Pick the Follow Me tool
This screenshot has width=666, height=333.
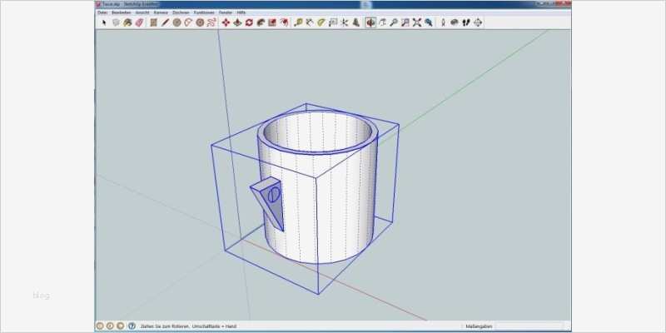pyautogui.click(x=261, y=22)
